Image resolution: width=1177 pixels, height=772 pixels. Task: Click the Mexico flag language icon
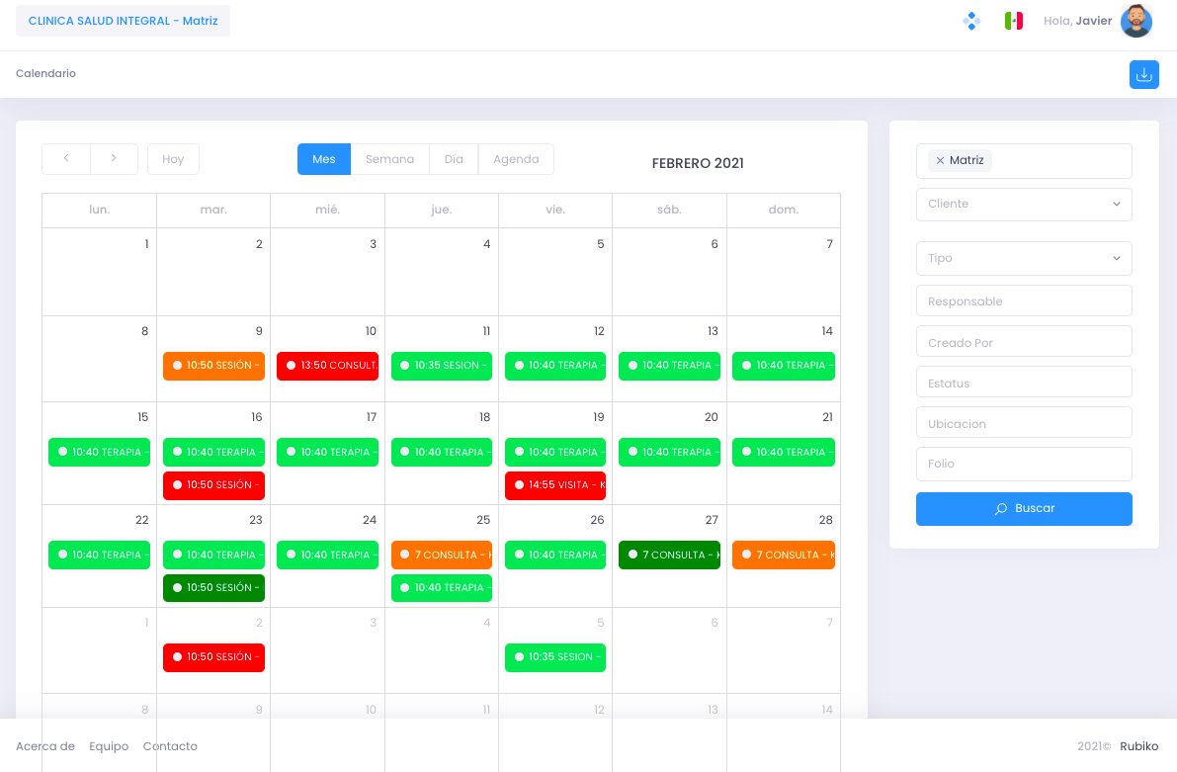pyautogui.click(x=1013, y=21)
